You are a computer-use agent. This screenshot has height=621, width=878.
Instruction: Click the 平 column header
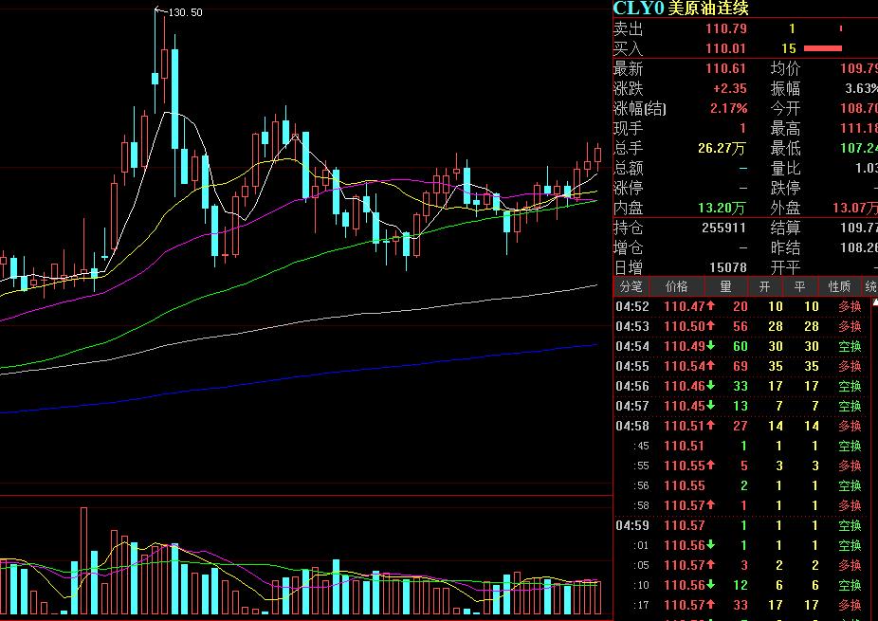pos(799,286)
